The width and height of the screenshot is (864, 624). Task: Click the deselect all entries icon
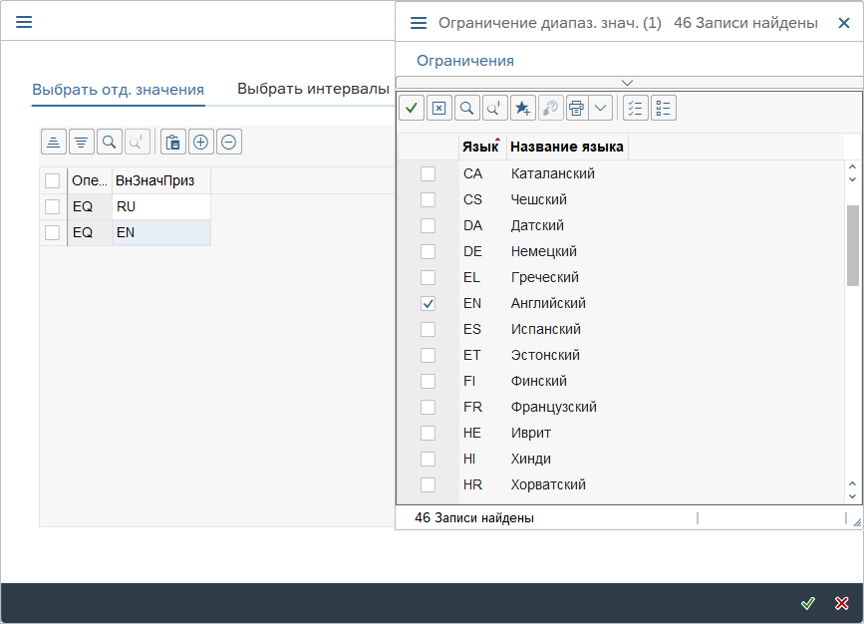(664, 108)
